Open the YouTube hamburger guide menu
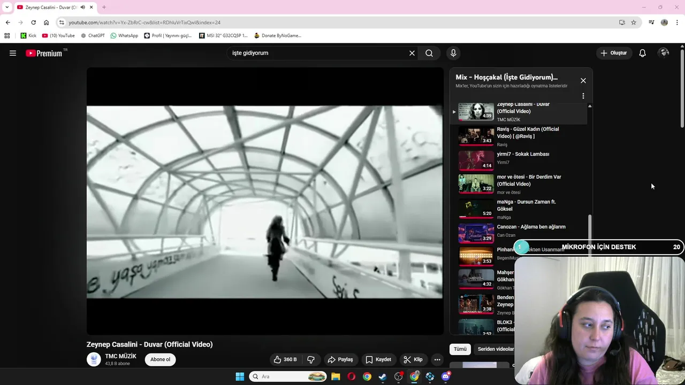 click(13, 53)
